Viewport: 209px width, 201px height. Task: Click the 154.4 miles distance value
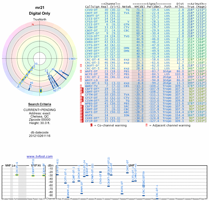pyautogui.click(x=179, y=115)
